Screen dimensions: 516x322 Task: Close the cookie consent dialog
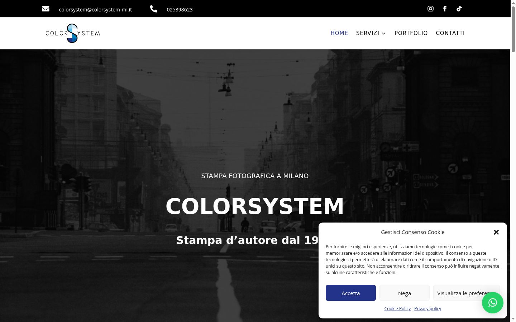[x=496, y=232]
